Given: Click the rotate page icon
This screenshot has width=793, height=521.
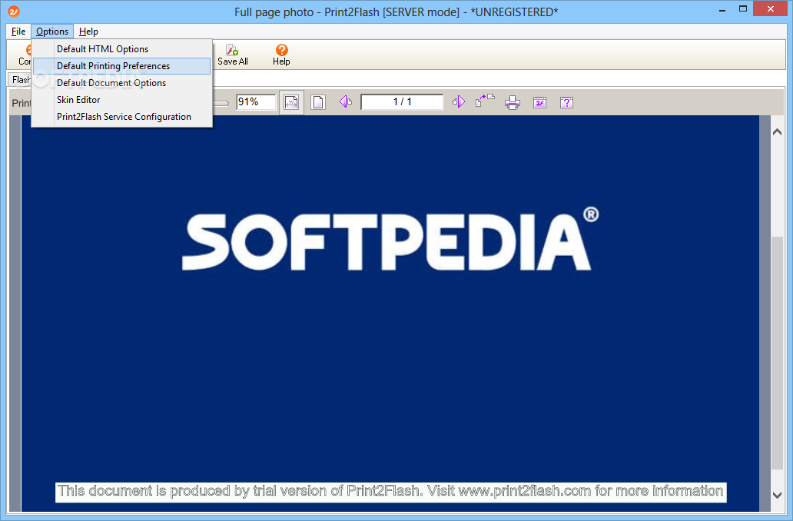Looking at the screenshot, I should (485, 101).
